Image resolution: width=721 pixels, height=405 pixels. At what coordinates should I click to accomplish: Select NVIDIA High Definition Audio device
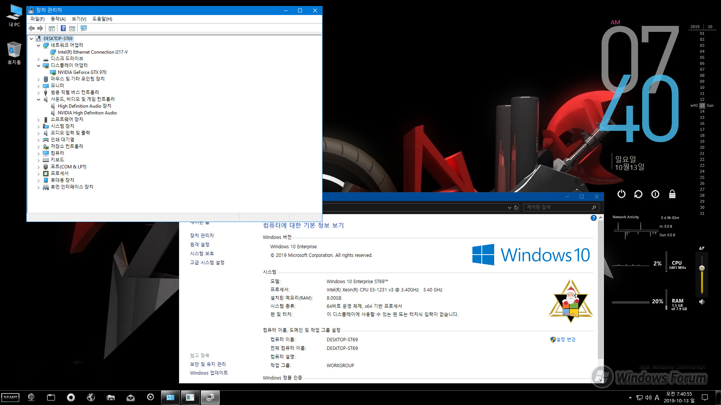tap(87, 113)
